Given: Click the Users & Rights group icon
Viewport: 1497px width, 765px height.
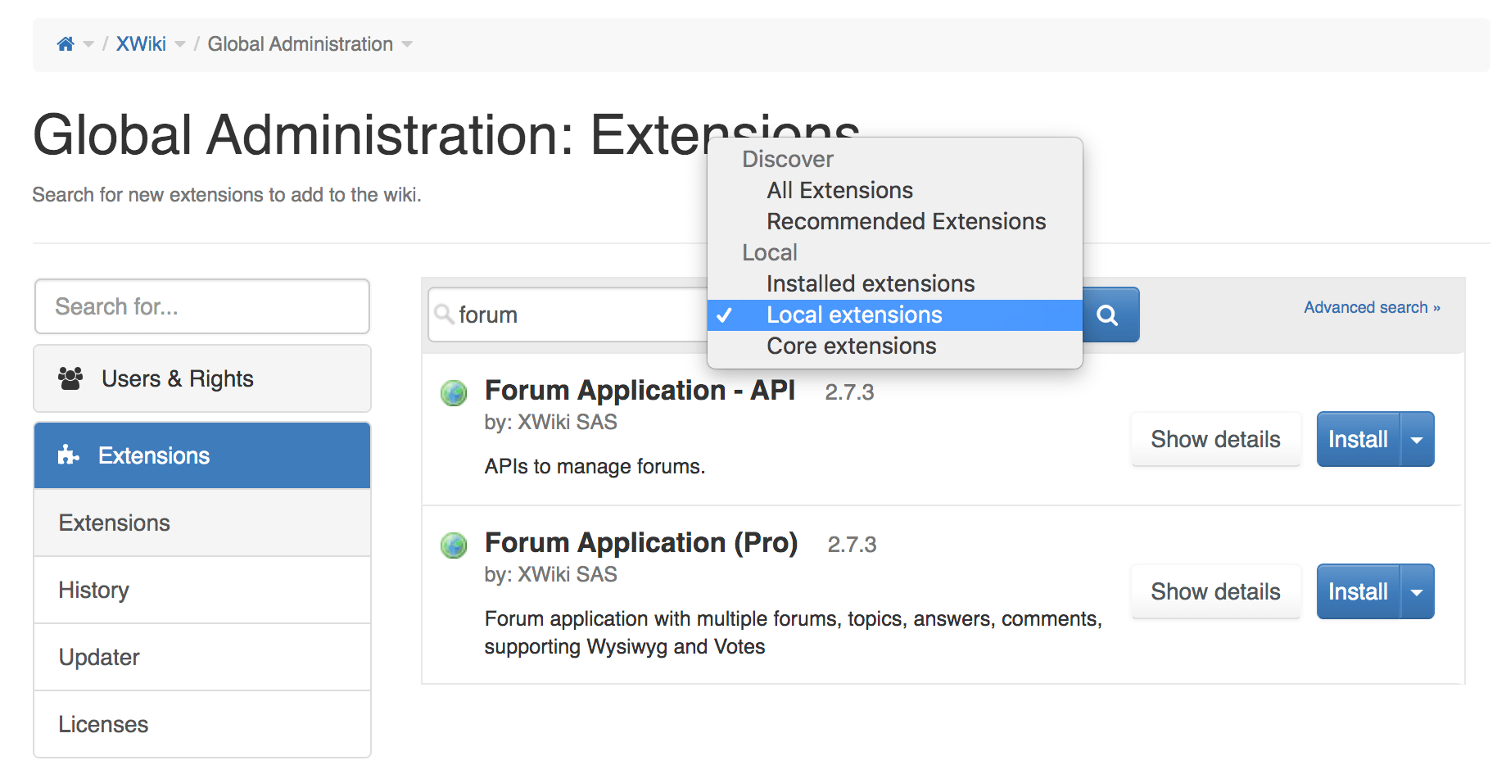Looking at the screenshot, I should [70, 378].
